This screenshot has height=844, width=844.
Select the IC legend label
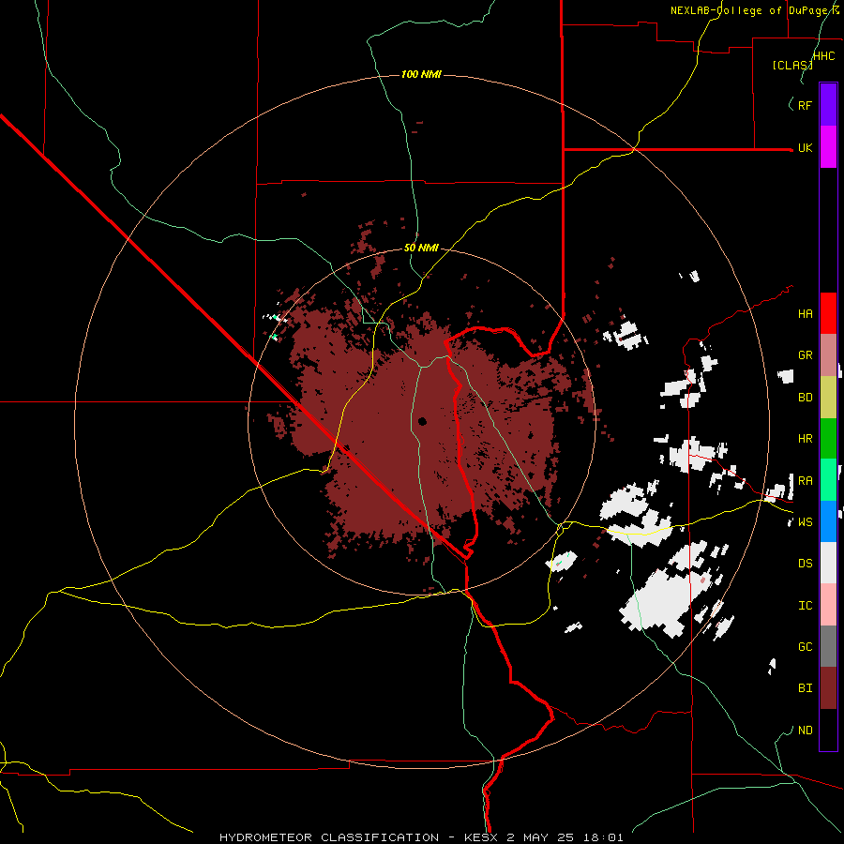(805, 606)
